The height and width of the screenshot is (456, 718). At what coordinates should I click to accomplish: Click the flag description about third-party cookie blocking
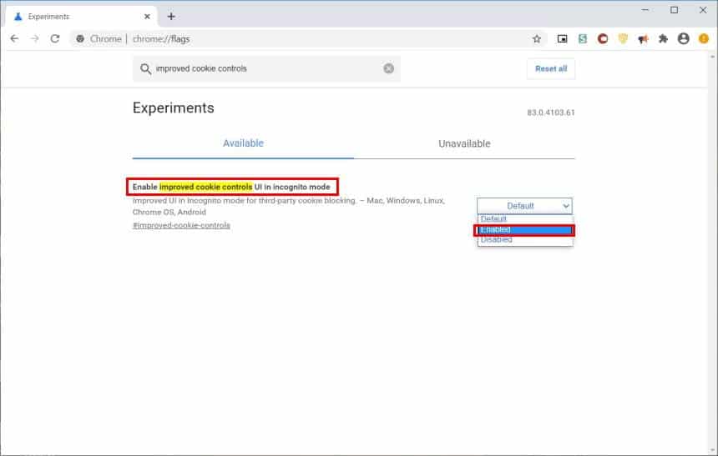coord(289,206)
